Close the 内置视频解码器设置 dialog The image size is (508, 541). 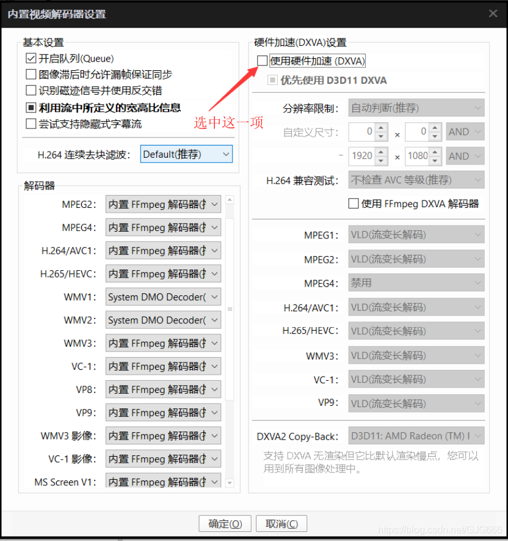point(493,13)
